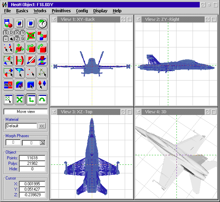
Task: Open the File menu
Action: pyautogui.click(x=7, y=11)
